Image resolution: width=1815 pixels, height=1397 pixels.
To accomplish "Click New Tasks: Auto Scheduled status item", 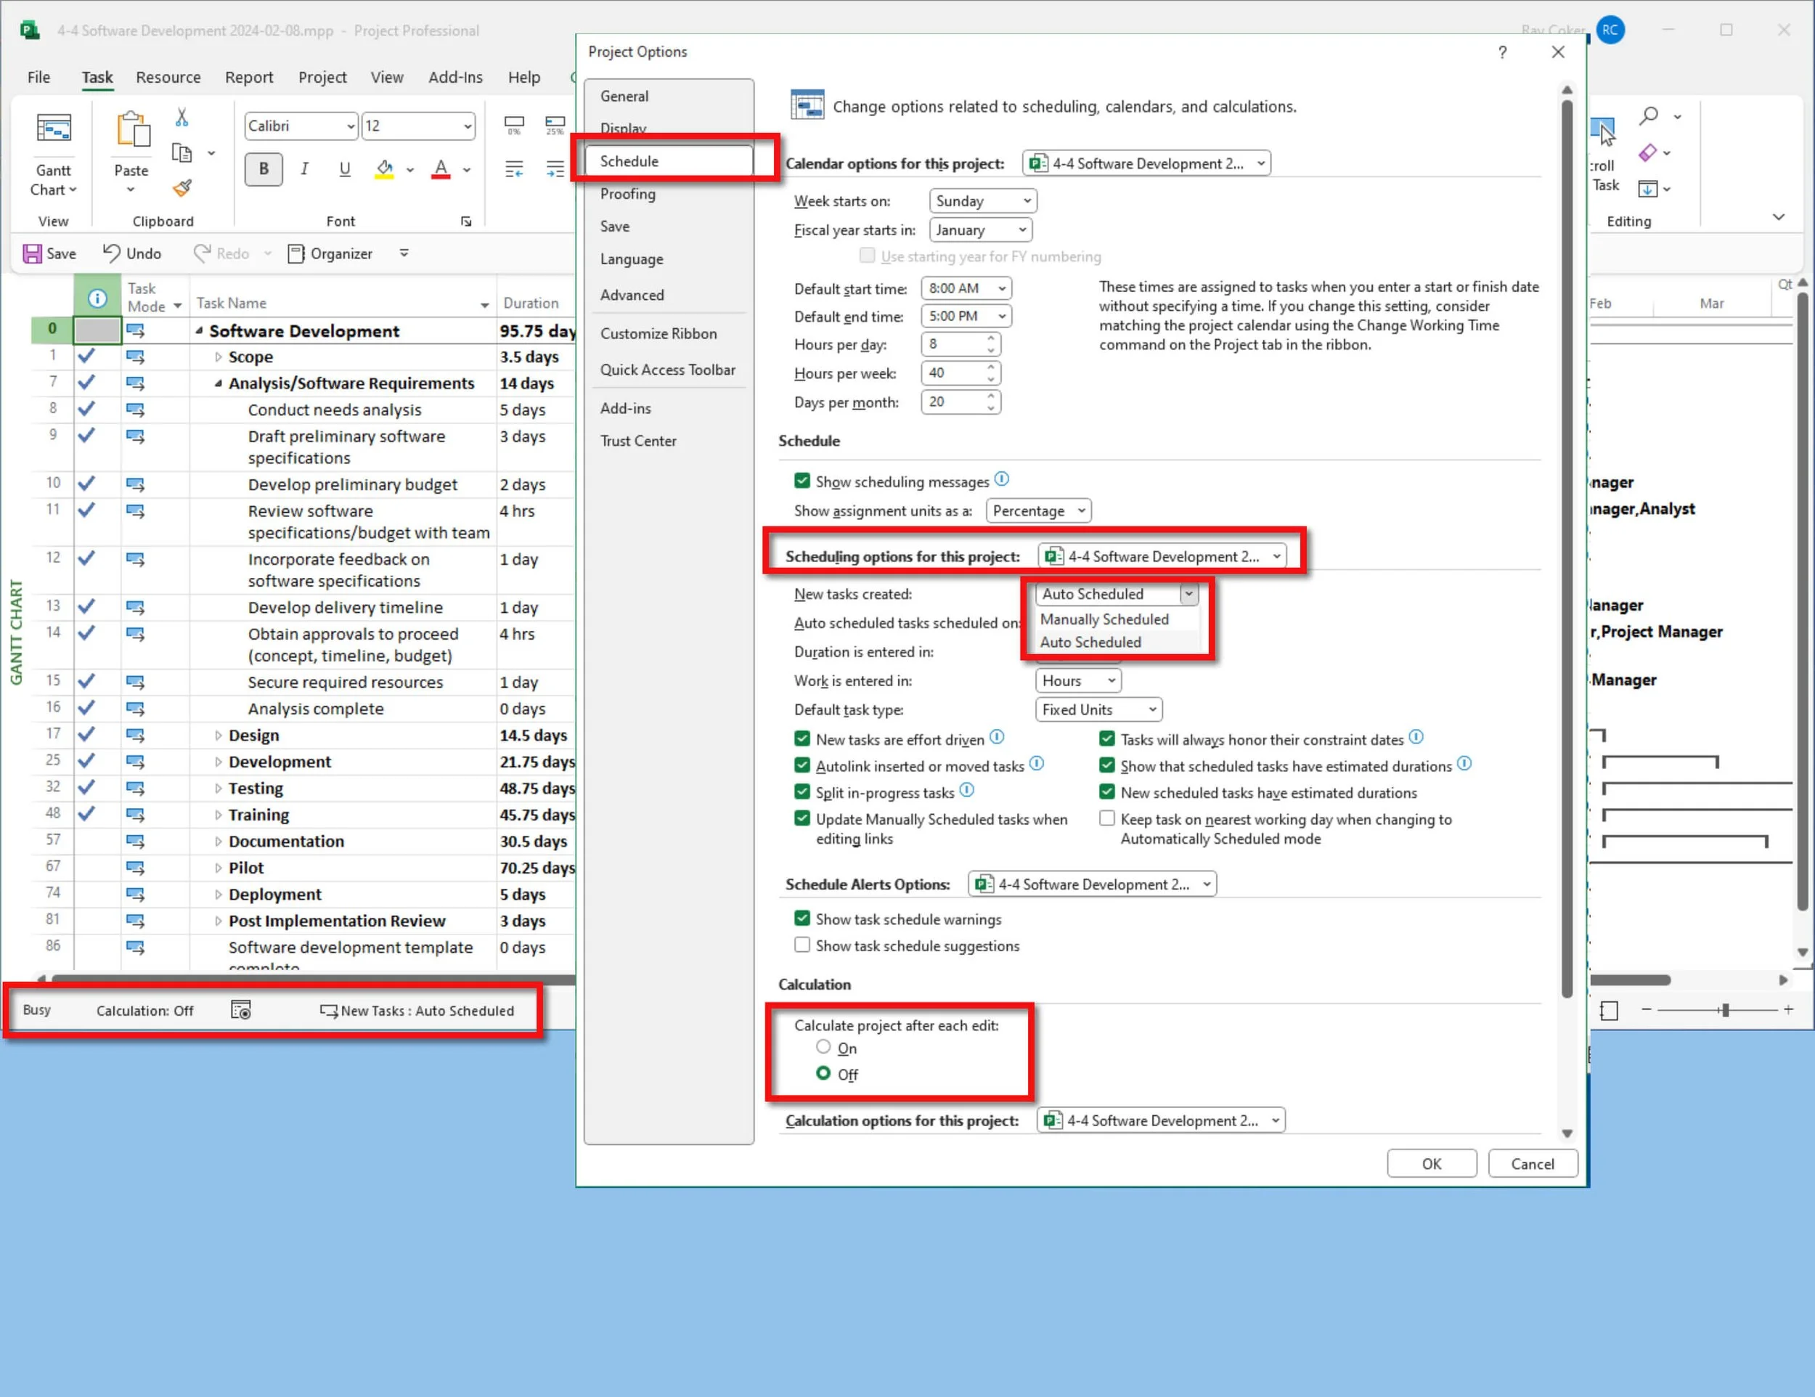I will coord(417,1011).
